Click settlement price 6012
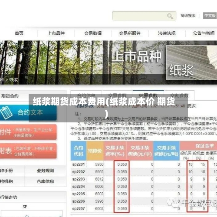 pyautogui.click(x=99, y=179)
